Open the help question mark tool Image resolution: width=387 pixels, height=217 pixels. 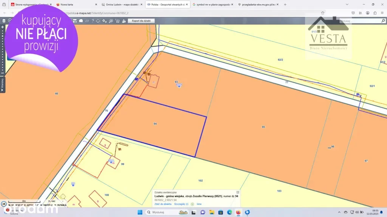[93, 21]
